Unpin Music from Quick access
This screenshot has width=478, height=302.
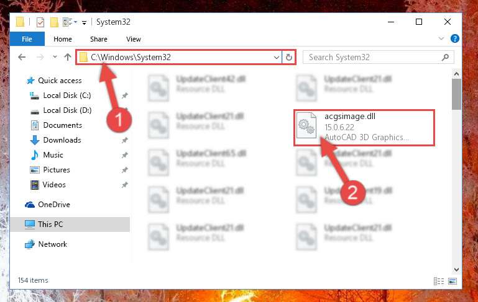pyautogui.click(x=125, y=155)
